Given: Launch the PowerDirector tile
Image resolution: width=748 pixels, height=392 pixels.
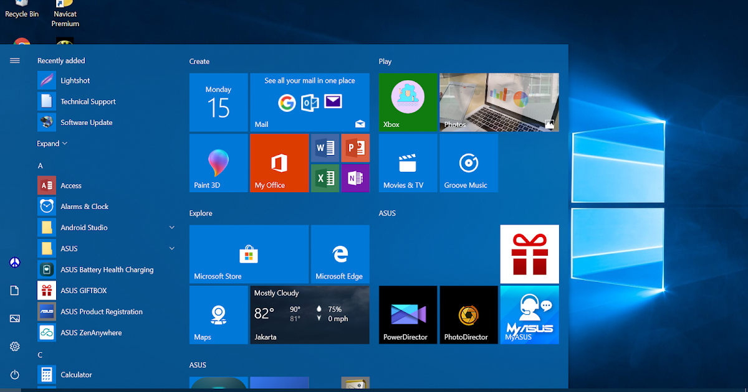Looking at the screenshot, I should click(408, 315).
